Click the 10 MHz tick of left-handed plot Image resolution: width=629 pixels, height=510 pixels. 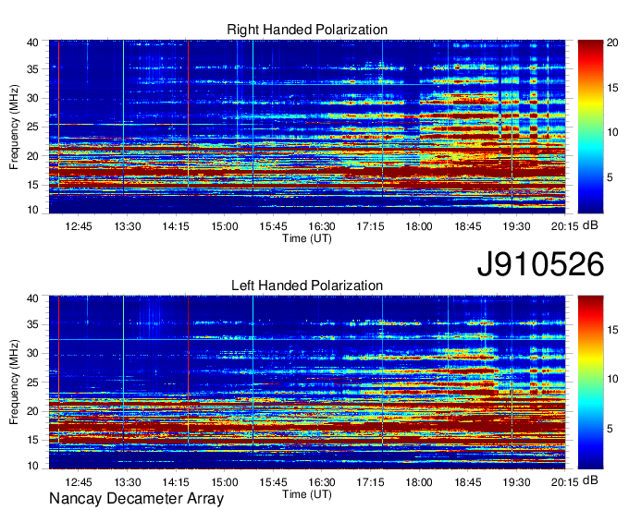coord(33,466)
